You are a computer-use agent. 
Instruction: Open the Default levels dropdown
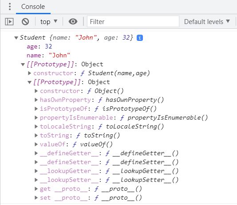pyautogui.click(x=207, y=22)
